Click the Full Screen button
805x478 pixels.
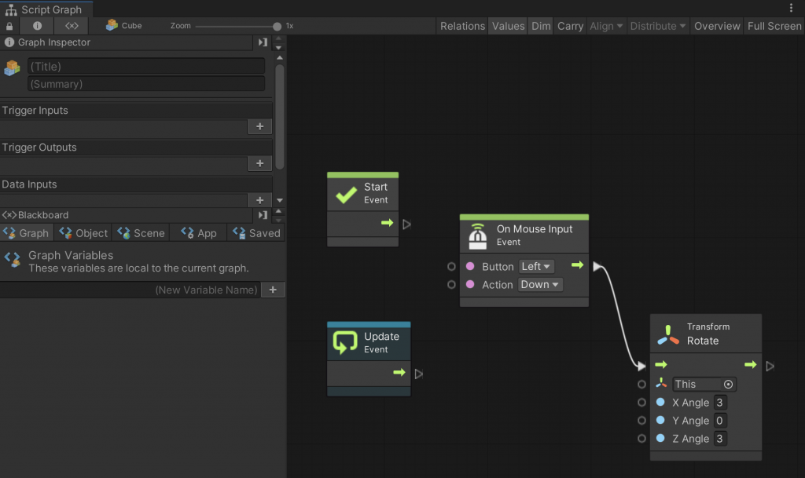tap(774, 26)
